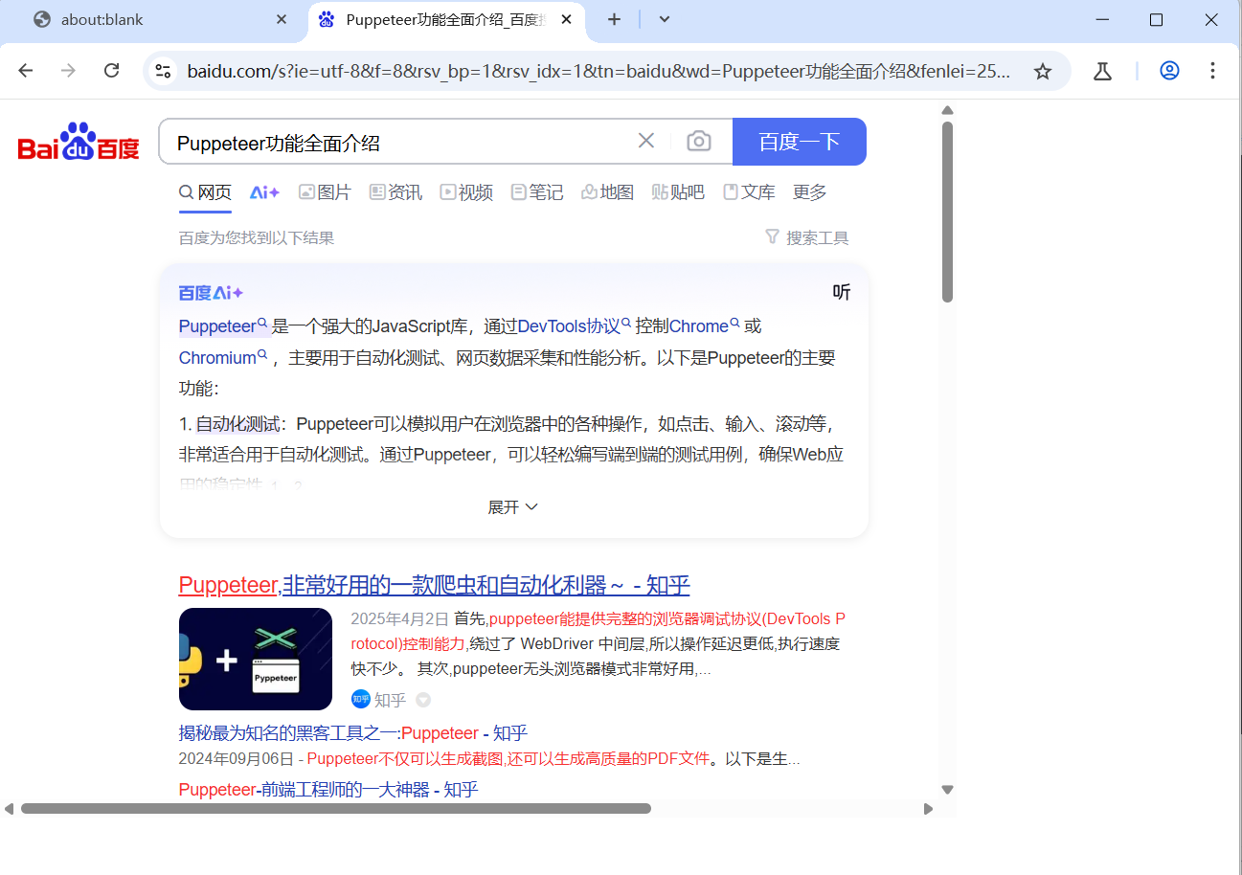Viewport: 1242px width, 875px height.
Task: Click the 百度AI+ logo in answer card
Action: pos(211,293)
